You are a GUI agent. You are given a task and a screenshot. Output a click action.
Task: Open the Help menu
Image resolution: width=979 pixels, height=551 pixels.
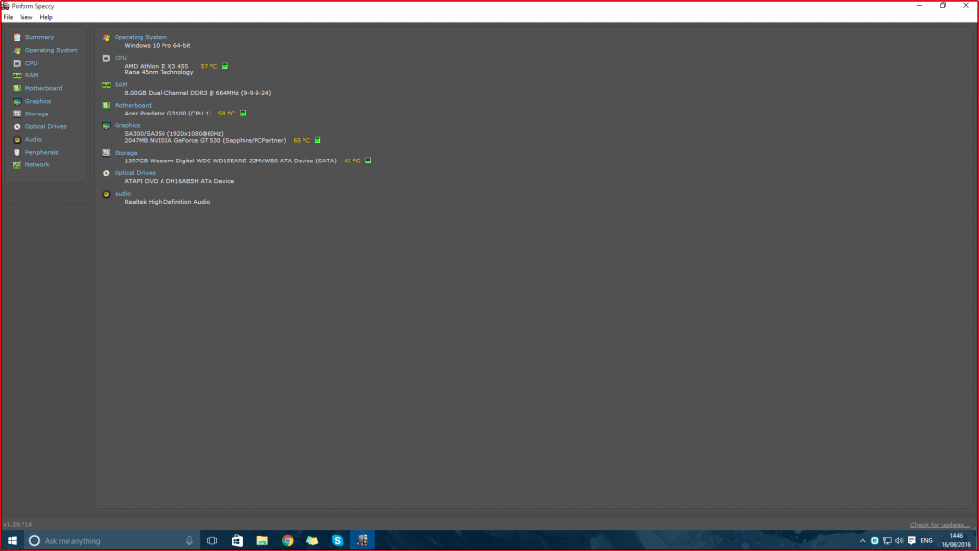coord(46,17)
